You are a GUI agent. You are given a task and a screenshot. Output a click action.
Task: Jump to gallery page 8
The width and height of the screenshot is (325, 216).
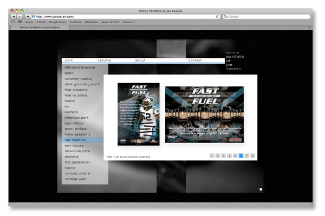point(252,156)
